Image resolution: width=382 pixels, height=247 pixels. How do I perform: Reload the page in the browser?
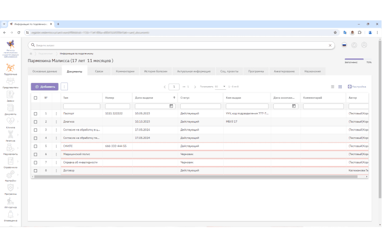(x=19, y=32)
